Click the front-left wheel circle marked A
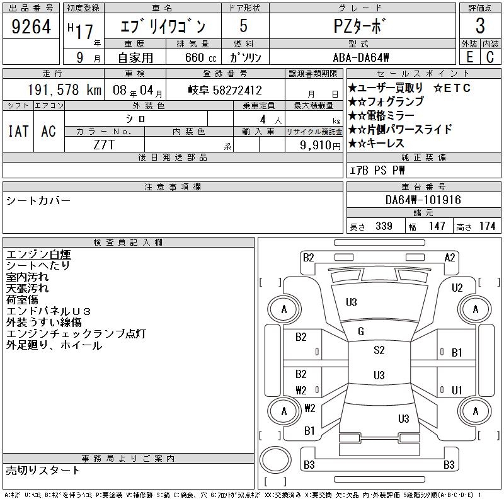The width and height of the screenshot is (504, 504). (284, 309)
